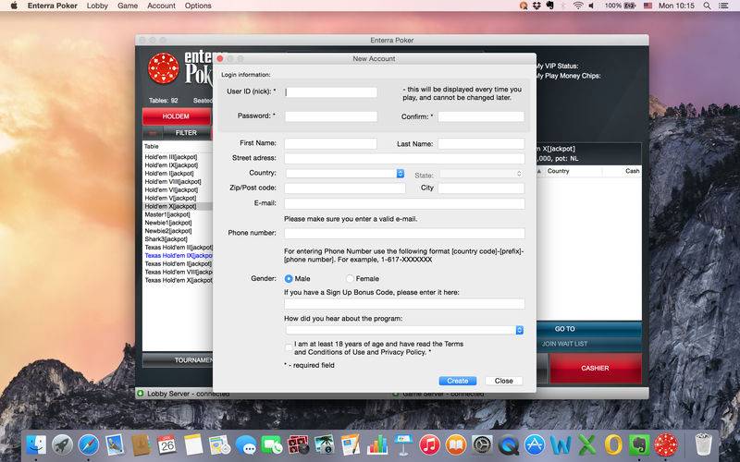The height and width of the screenshot is (462, 740).
Task: Launch Launchpad rocket icon in dock
Action: 62,444
